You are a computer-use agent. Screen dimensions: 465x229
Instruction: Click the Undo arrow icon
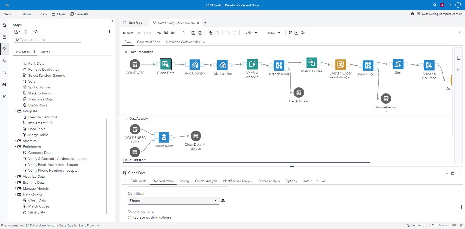tap(228, 33)
